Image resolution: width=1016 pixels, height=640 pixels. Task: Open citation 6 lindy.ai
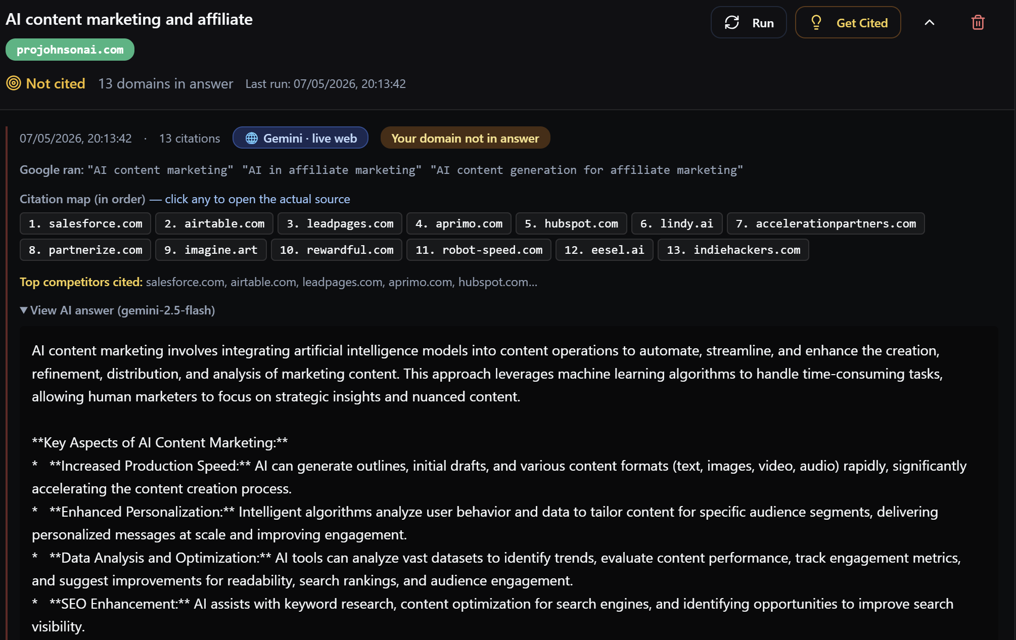[677, 223]
